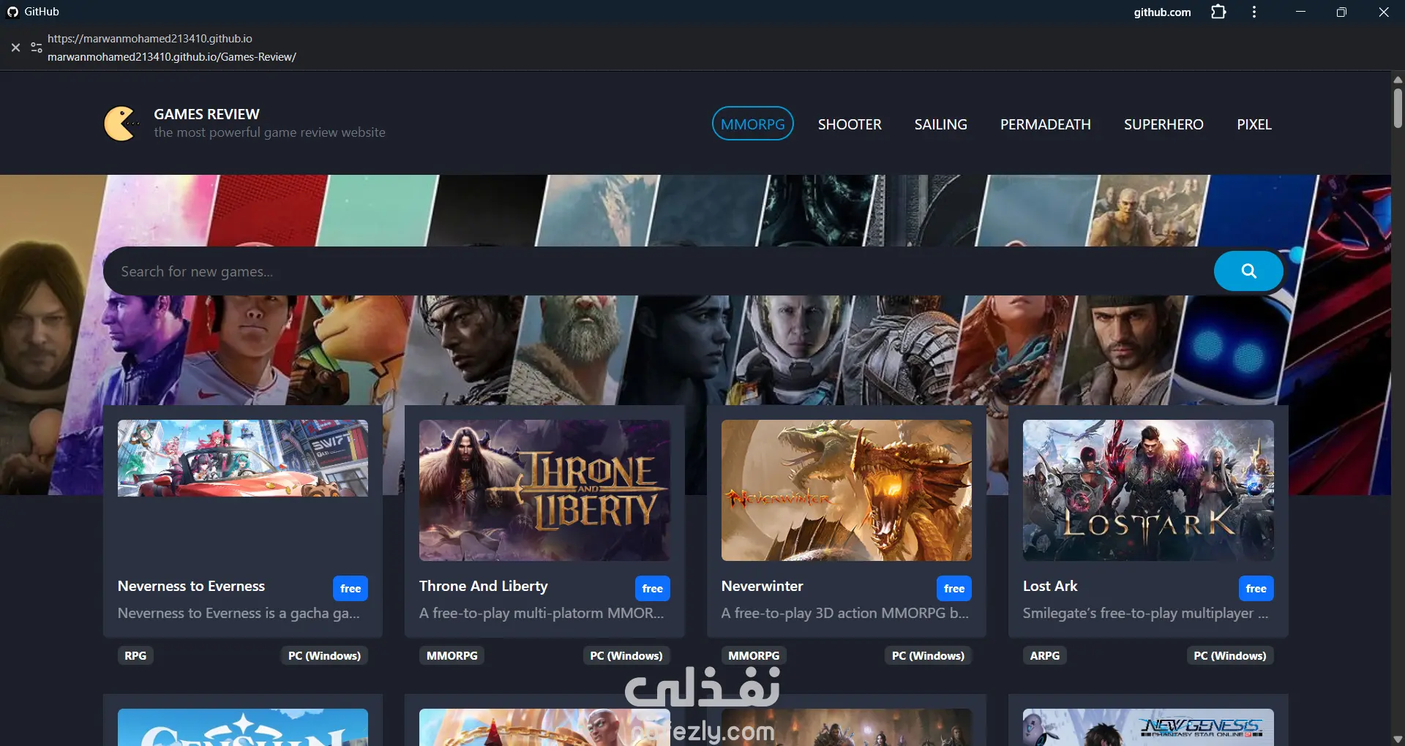Click the free badge on Neverness to Everness

pos(351,588)
